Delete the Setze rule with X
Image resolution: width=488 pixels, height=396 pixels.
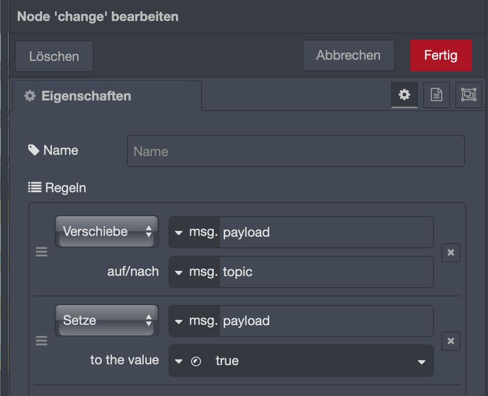pyautogui.click(x=450, y=341)
